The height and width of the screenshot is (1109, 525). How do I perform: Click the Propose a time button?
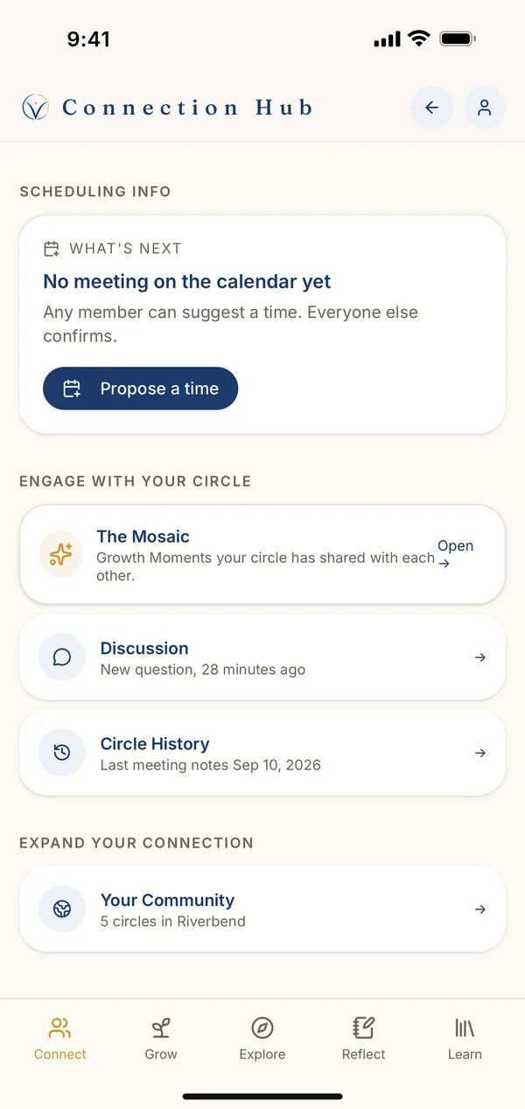click(x=140, y=389)
